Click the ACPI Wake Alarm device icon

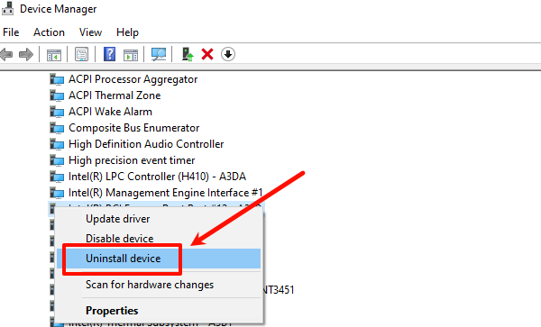click(57, 112)
